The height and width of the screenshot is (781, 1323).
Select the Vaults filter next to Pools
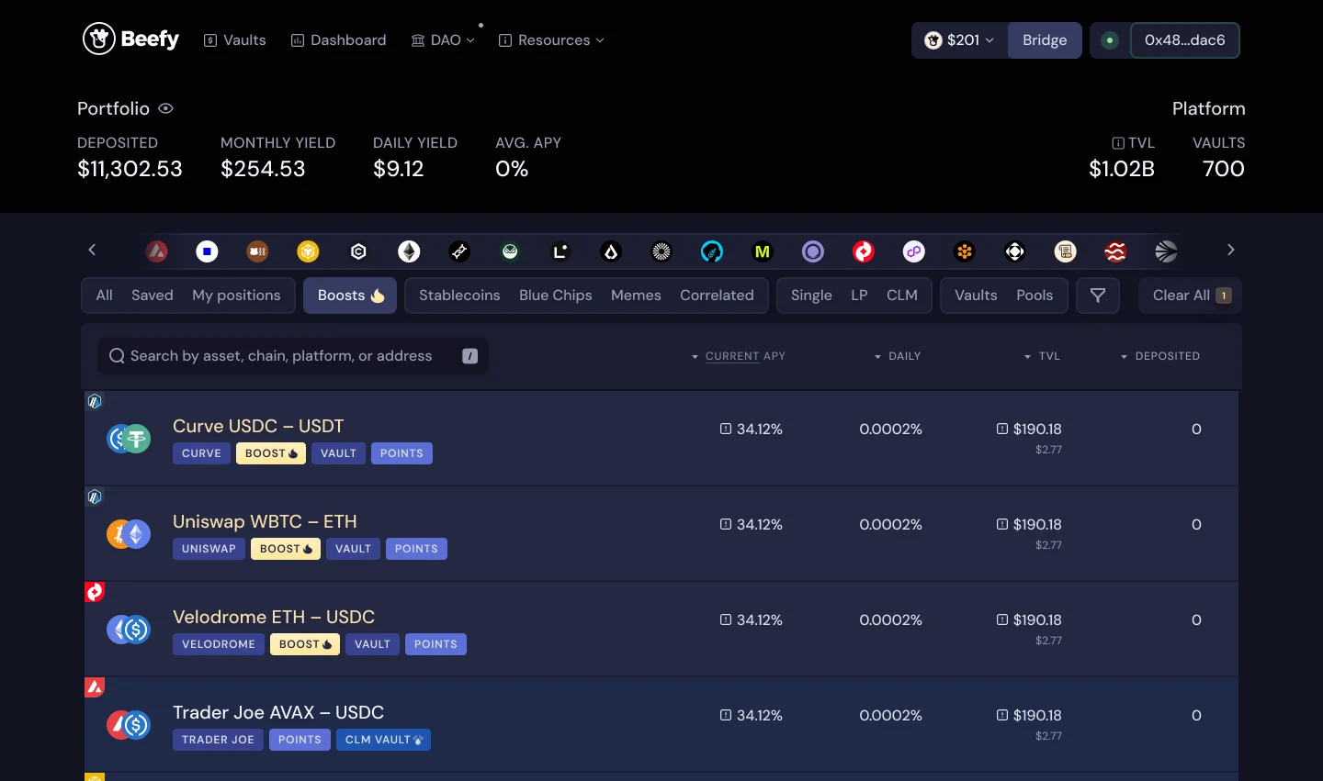click(x=976, y=296)
